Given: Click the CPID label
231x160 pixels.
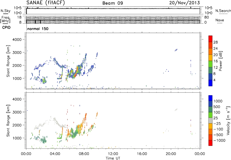Looking at the screenshot, I should (x=6, y=27).
